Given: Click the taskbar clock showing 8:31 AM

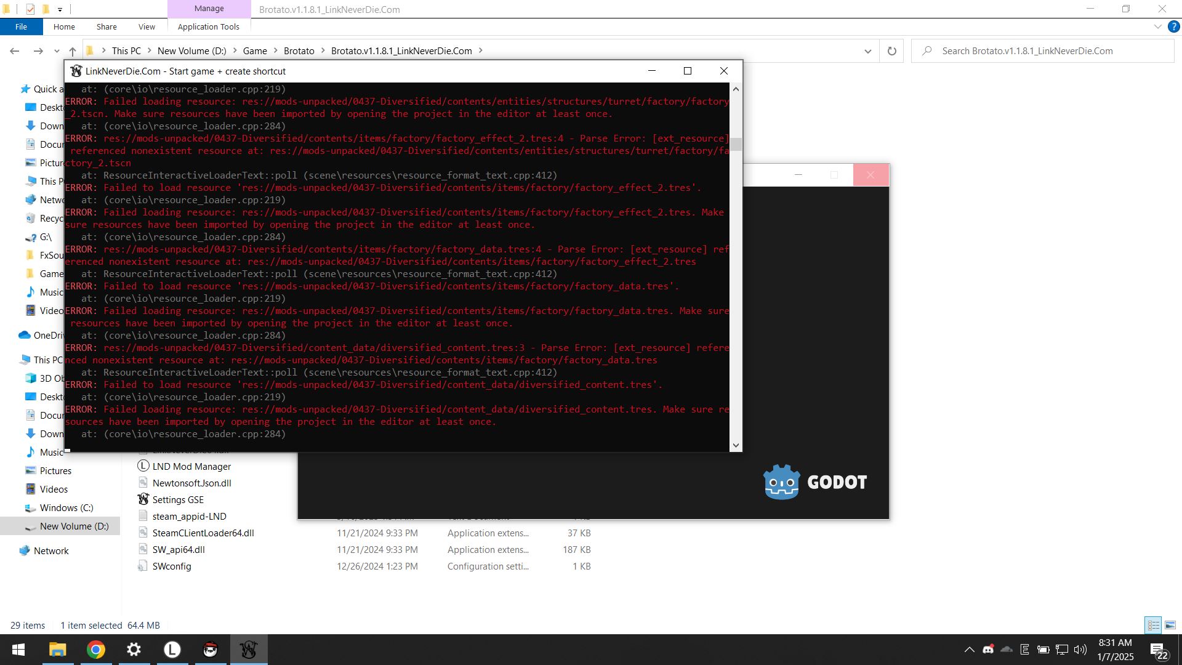Looking at the screenshot, I should (1115, 650).
